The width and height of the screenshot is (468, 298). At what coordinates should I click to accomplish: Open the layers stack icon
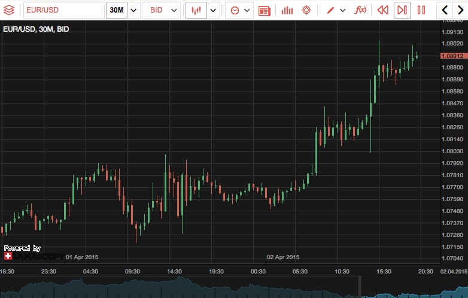[x=9, y=10]
